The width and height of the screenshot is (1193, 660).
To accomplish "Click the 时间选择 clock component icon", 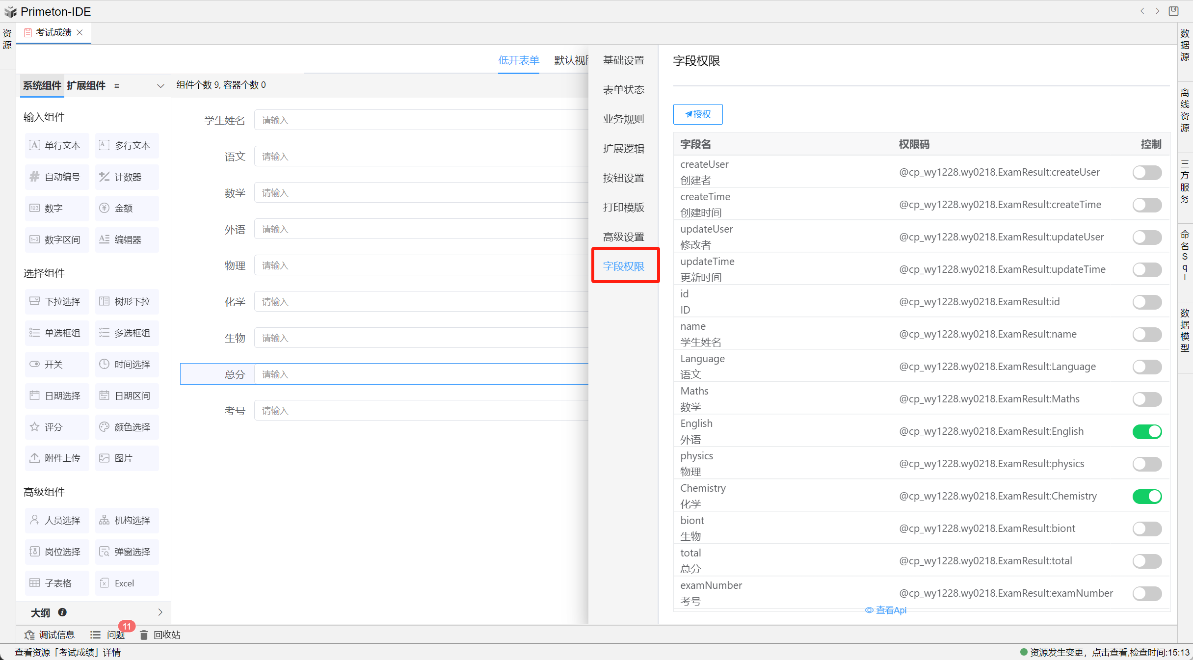I will 104,364.
